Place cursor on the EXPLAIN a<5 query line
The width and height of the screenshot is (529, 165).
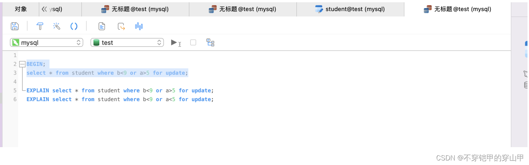(120, 99)
